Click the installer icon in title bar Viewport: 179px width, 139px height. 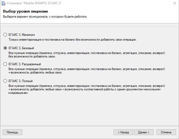[3, 3]
